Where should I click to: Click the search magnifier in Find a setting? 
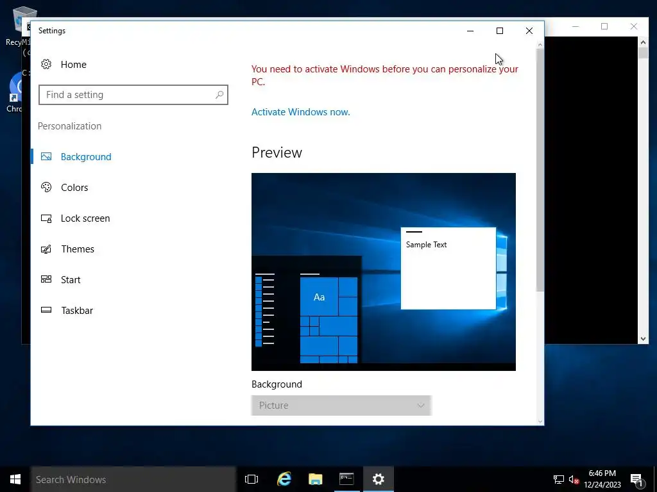coord(219,95)
